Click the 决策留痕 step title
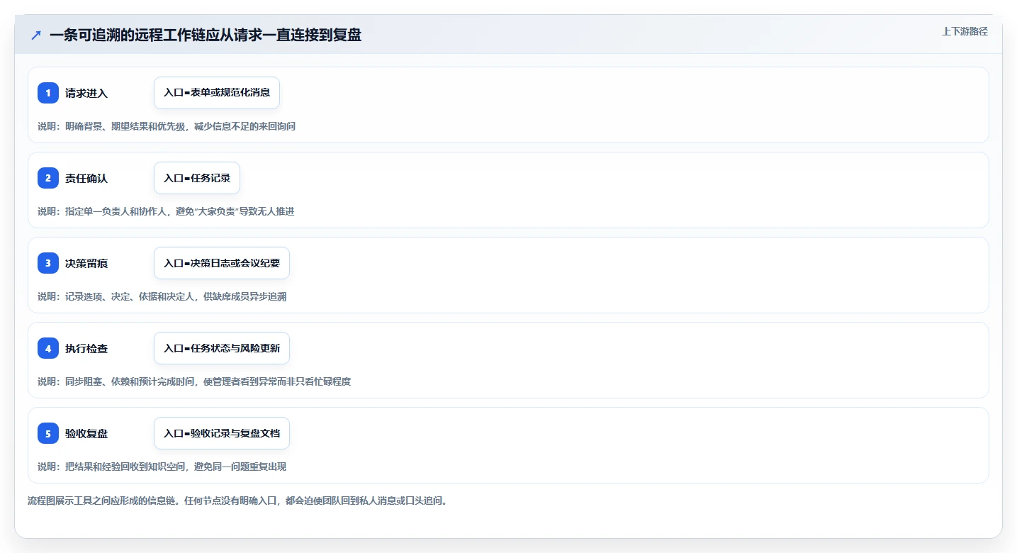1017x553 pixels. click(86, 263)
